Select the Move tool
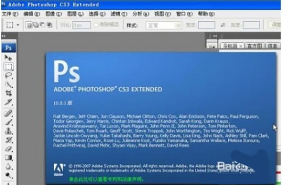Image resolution: width=283 pixels, height=185 pixels. pos(8,58)
